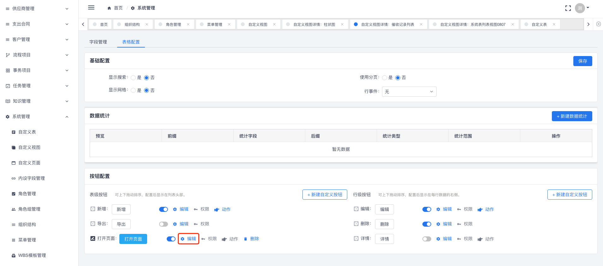Screen dimensions: 603x266
Task: Click the blue 打开页面 preview button
Action: [x=133, y=239]
